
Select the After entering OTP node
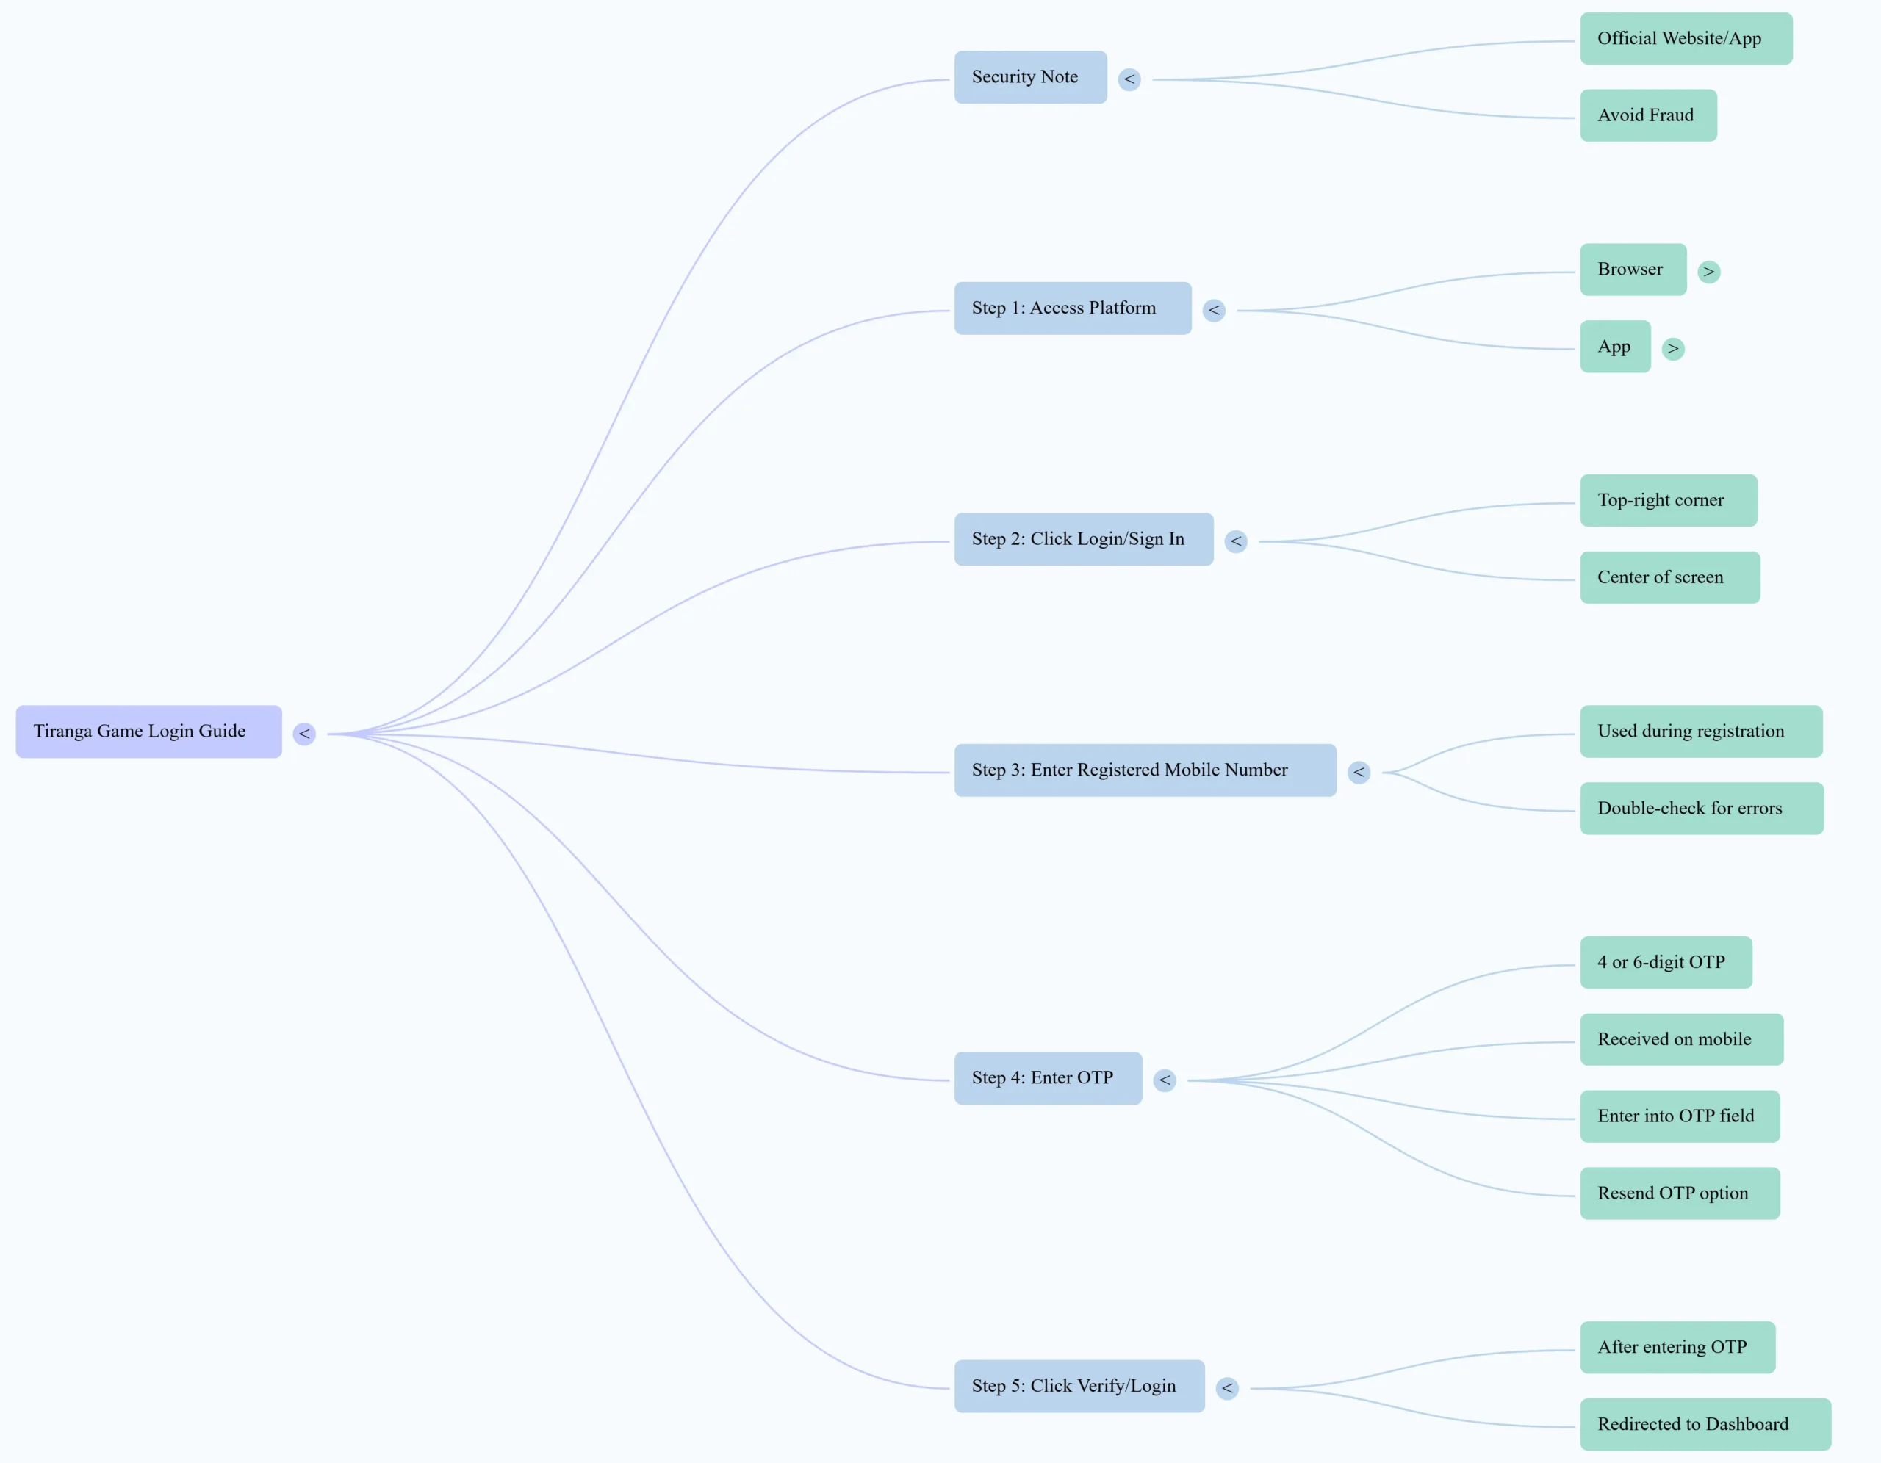click(x=1677, y=1348)
